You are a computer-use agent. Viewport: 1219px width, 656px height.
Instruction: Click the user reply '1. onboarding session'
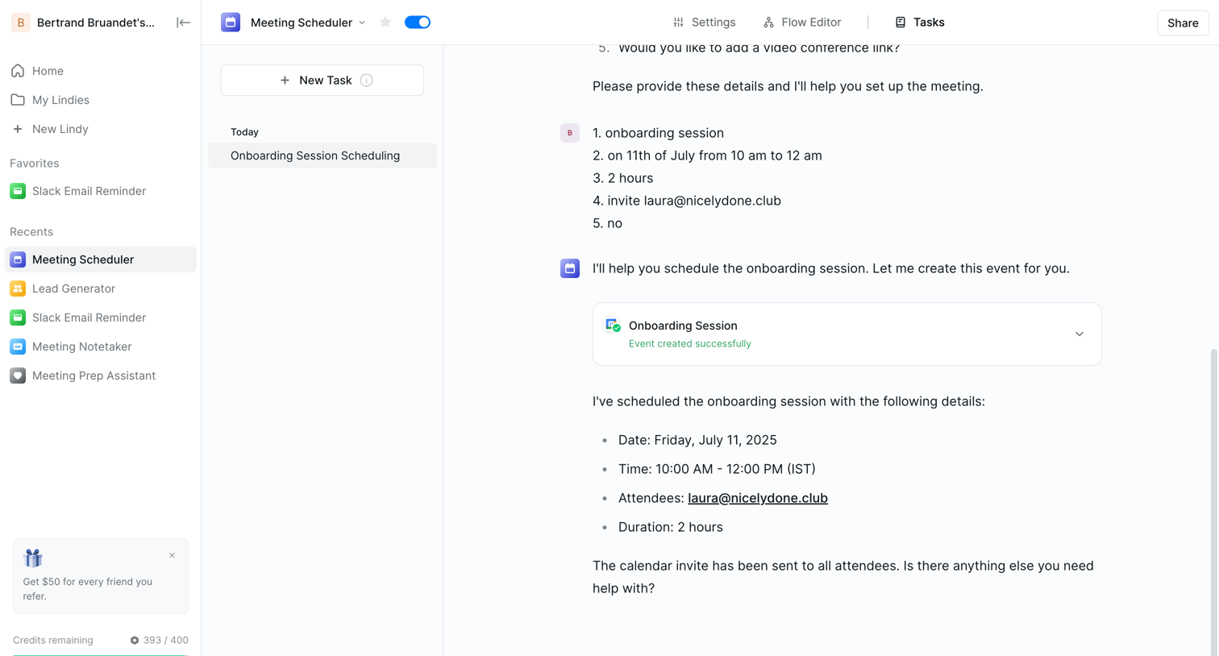tap(658, 133)
